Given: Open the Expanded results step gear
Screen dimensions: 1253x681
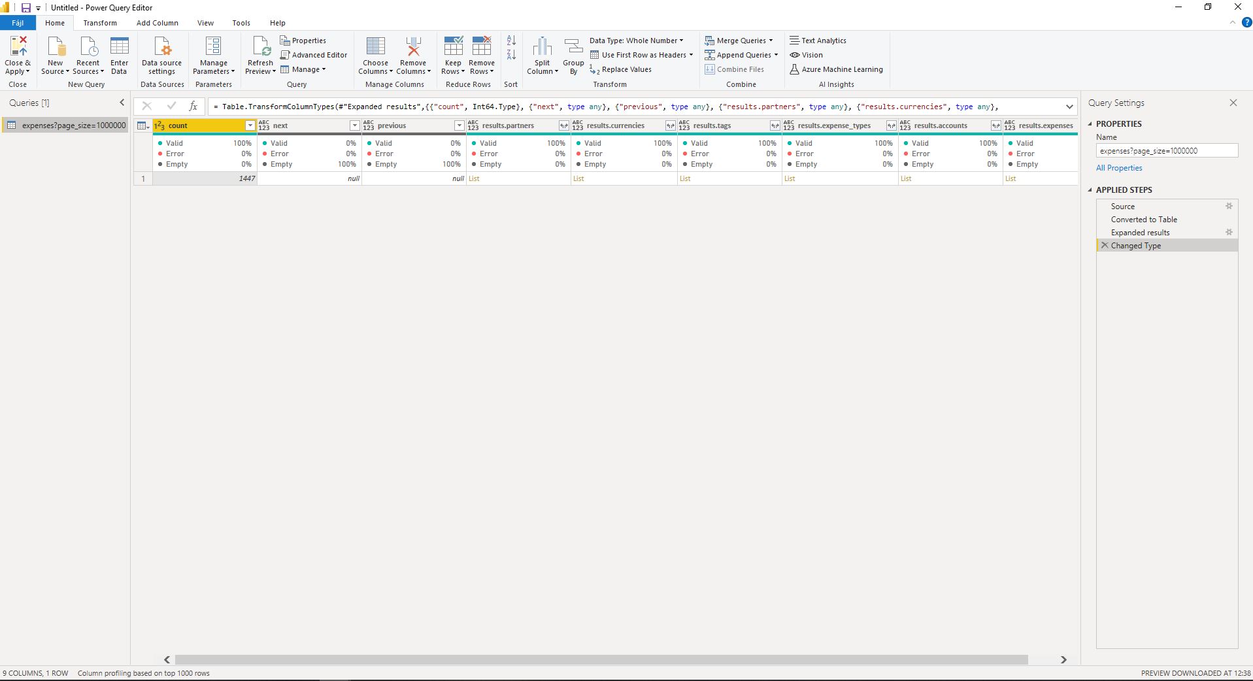Looking at the screenshot, I should [x=1229, y=232].
